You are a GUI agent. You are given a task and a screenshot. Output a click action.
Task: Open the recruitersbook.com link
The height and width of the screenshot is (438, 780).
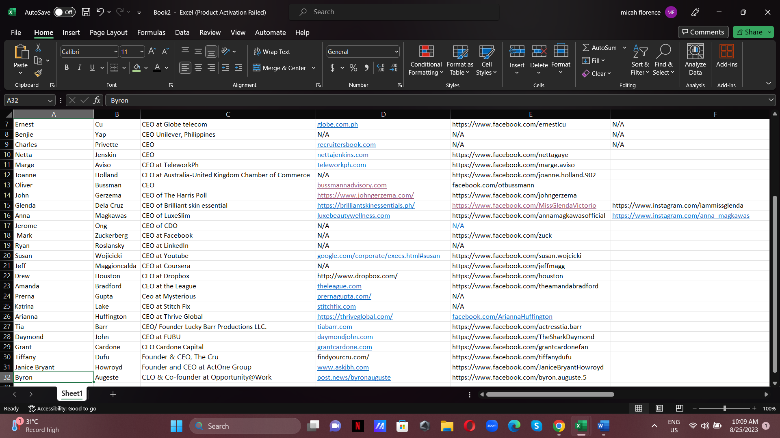346,145
